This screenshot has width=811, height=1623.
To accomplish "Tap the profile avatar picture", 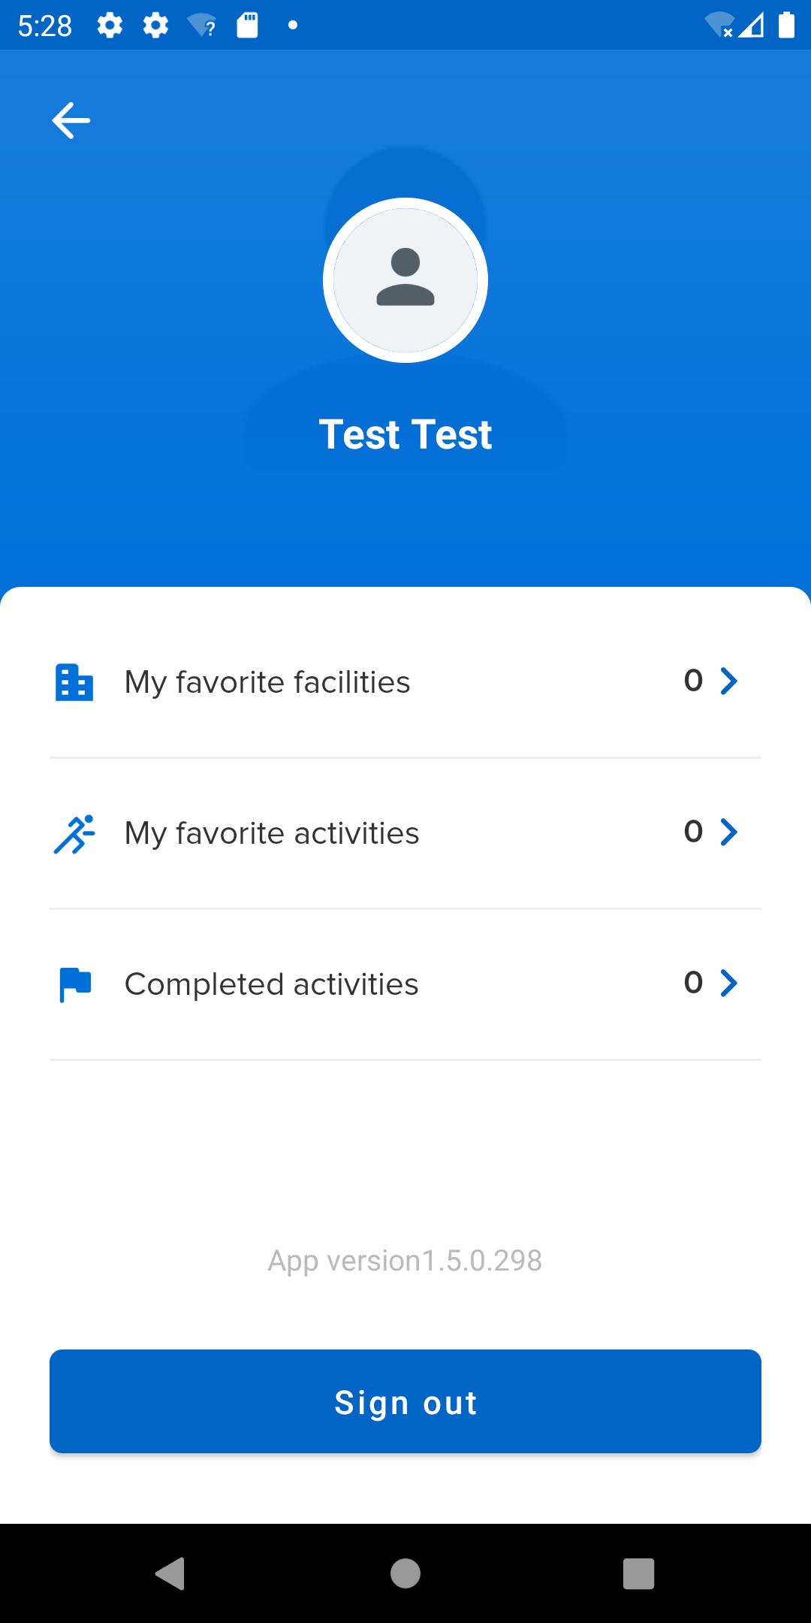I will coord(405,280).
